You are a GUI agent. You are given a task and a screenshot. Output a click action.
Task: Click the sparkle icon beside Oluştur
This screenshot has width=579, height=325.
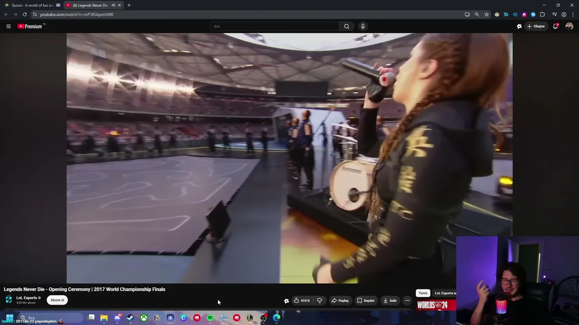519,26
